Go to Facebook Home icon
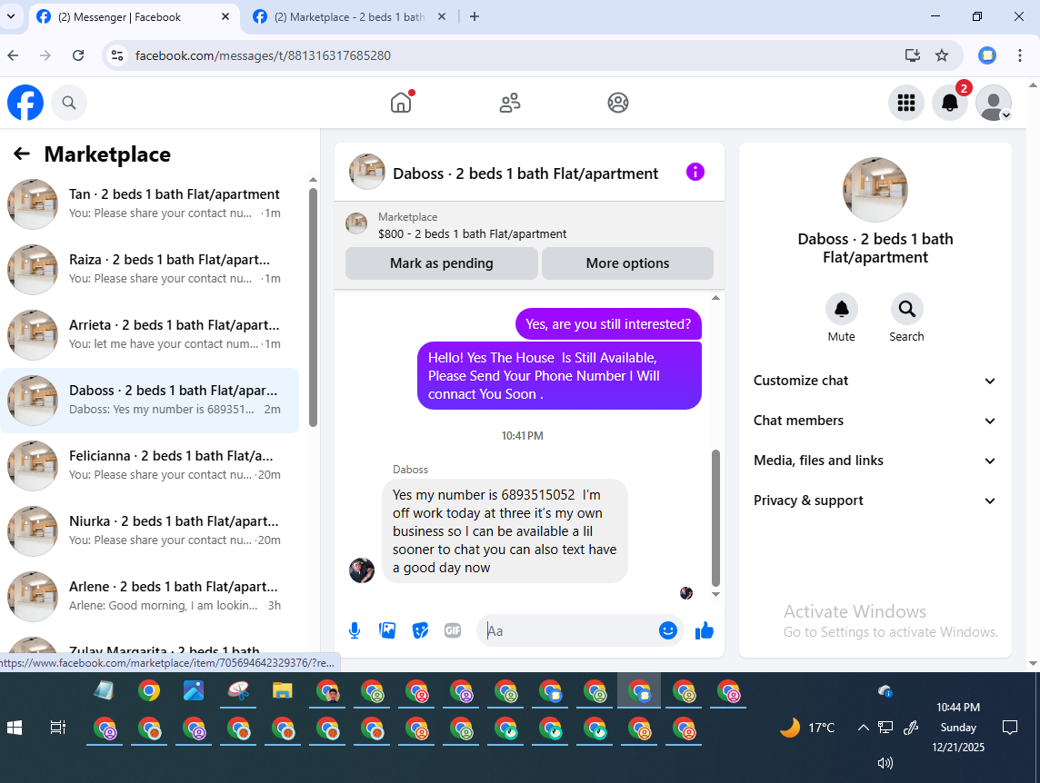This screenshot has width=1040, height=783. tap(401, 103)
